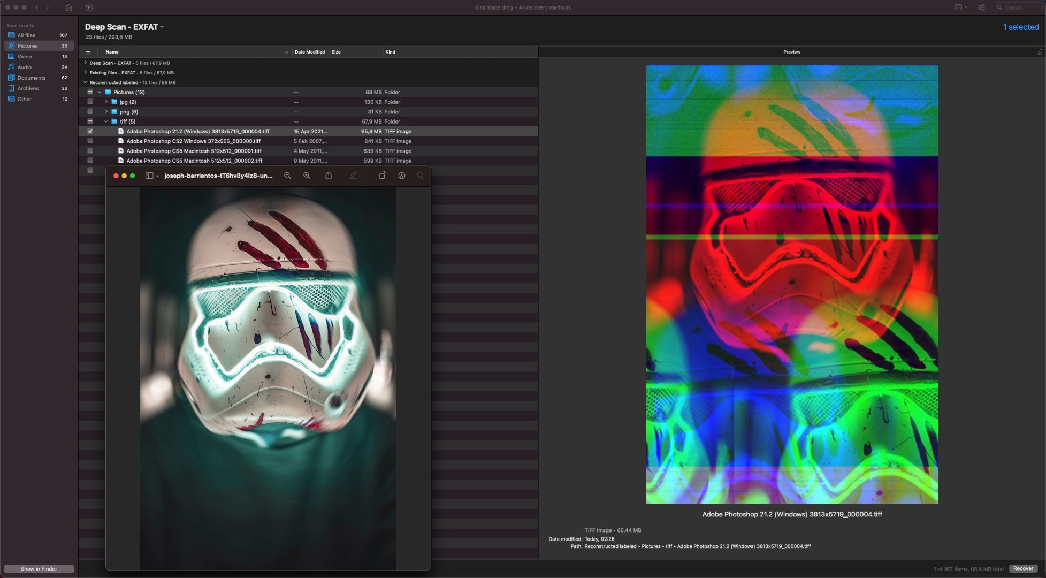Screen dimensions: 1046x578
Task: Select Other in the sidebar
Action: 39,99
